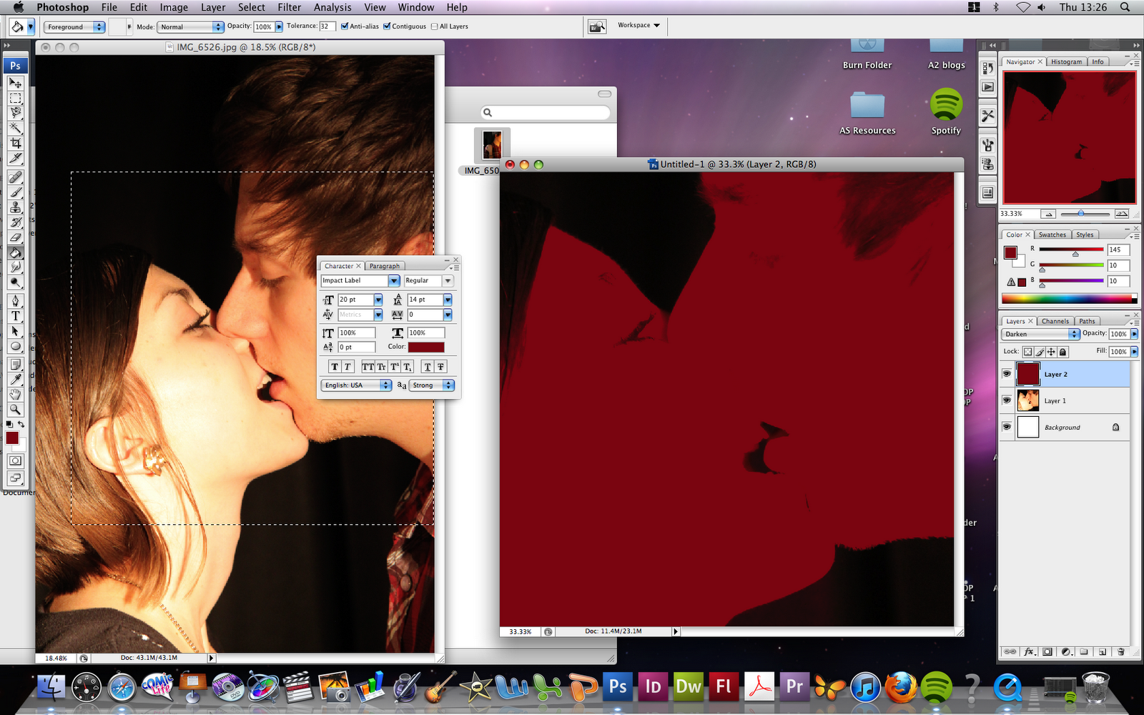Toggle the Contiguous checkbox
This screenshot has width=1144, height=715.
pos(387,26)
